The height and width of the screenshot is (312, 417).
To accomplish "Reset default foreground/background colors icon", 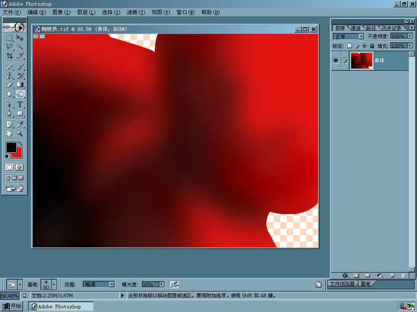I will (x=7, y=157).
